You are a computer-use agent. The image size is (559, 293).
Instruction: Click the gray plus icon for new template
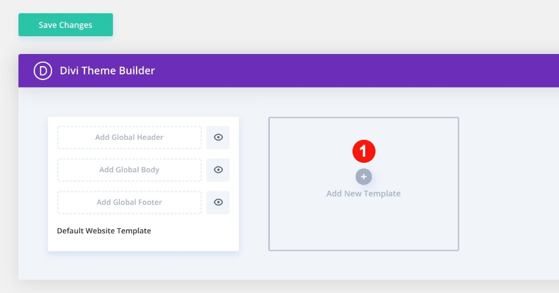coord(363,177)
